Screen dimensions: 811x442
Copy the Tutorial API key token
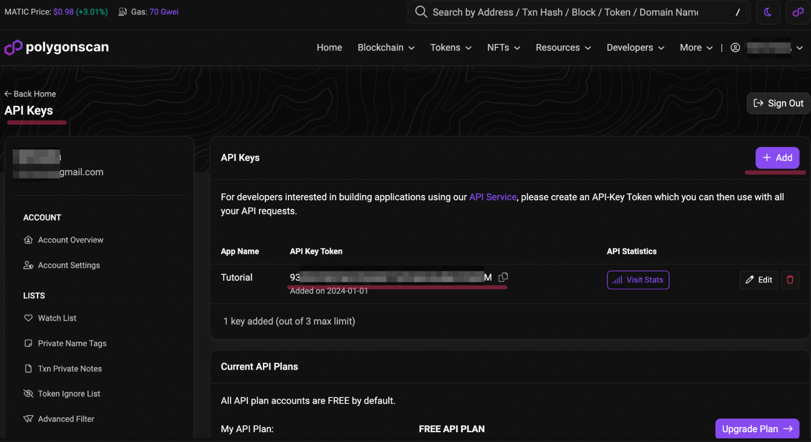click(x=503, y=277)
